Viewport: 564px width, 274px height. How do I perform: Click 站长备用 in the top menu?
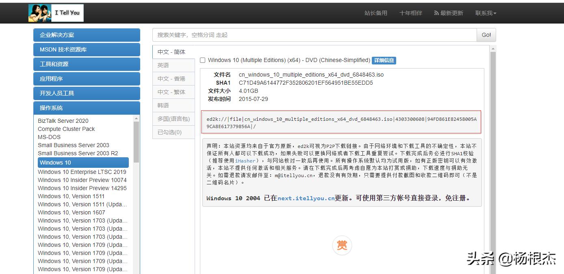(x=376, y=13)
